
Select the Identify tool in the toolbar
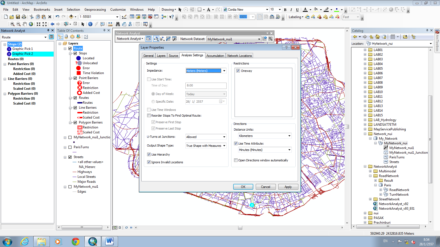pyautogui.click(x=90, y=24)
